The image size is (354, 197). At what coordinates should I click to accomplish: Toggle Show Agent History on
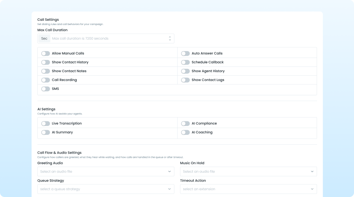coord(185,71)
